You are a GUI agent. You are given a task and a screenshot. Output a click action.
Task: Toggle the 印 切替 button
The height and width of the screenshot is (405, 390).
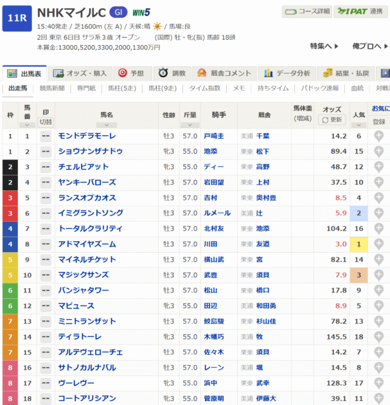46,122
